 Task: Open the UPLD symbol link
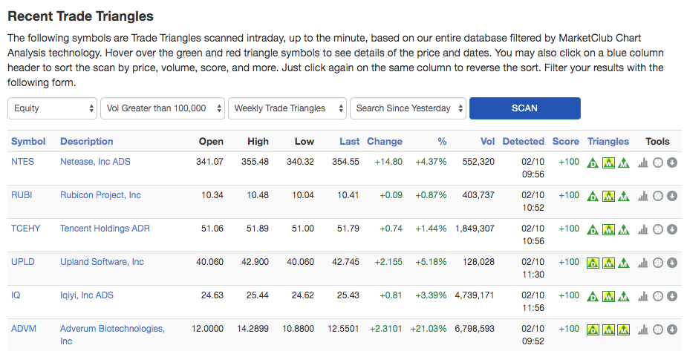click(x=23, y=262)
